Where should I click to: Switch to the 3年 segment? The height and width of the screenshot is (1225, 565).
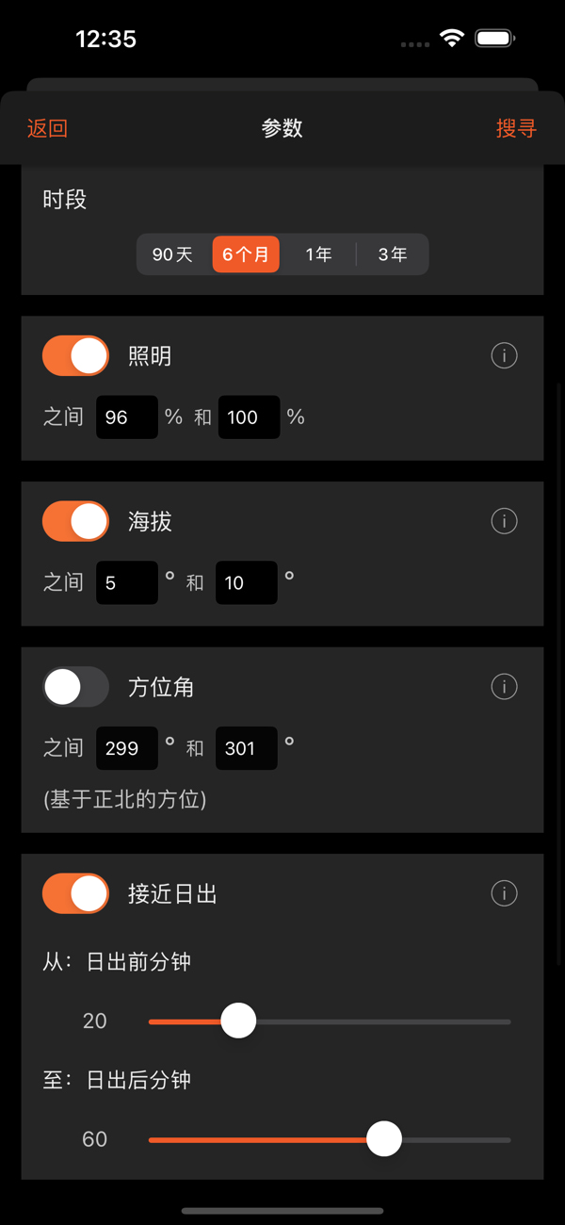point(392,253)
